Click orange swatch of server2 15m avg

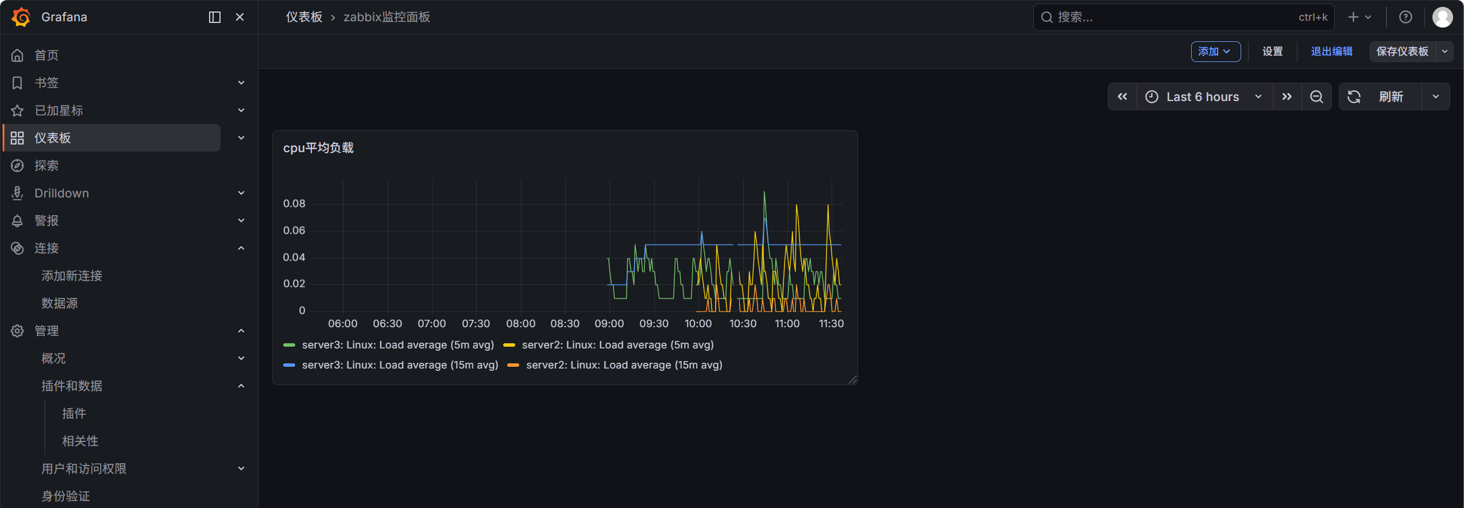click(513, 365)
